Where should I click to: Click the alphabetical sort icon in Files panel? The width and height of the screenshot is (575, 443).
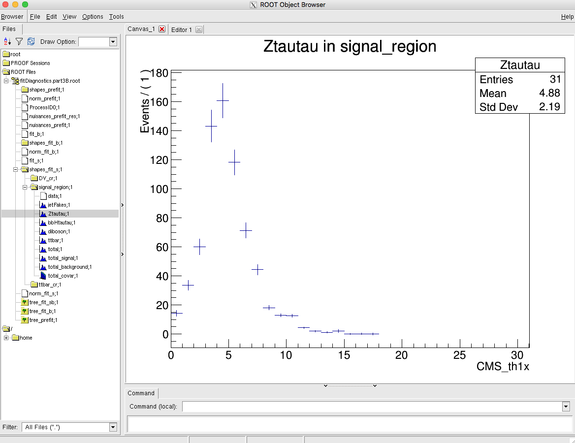pyautogui.click(x=7, y=42)
